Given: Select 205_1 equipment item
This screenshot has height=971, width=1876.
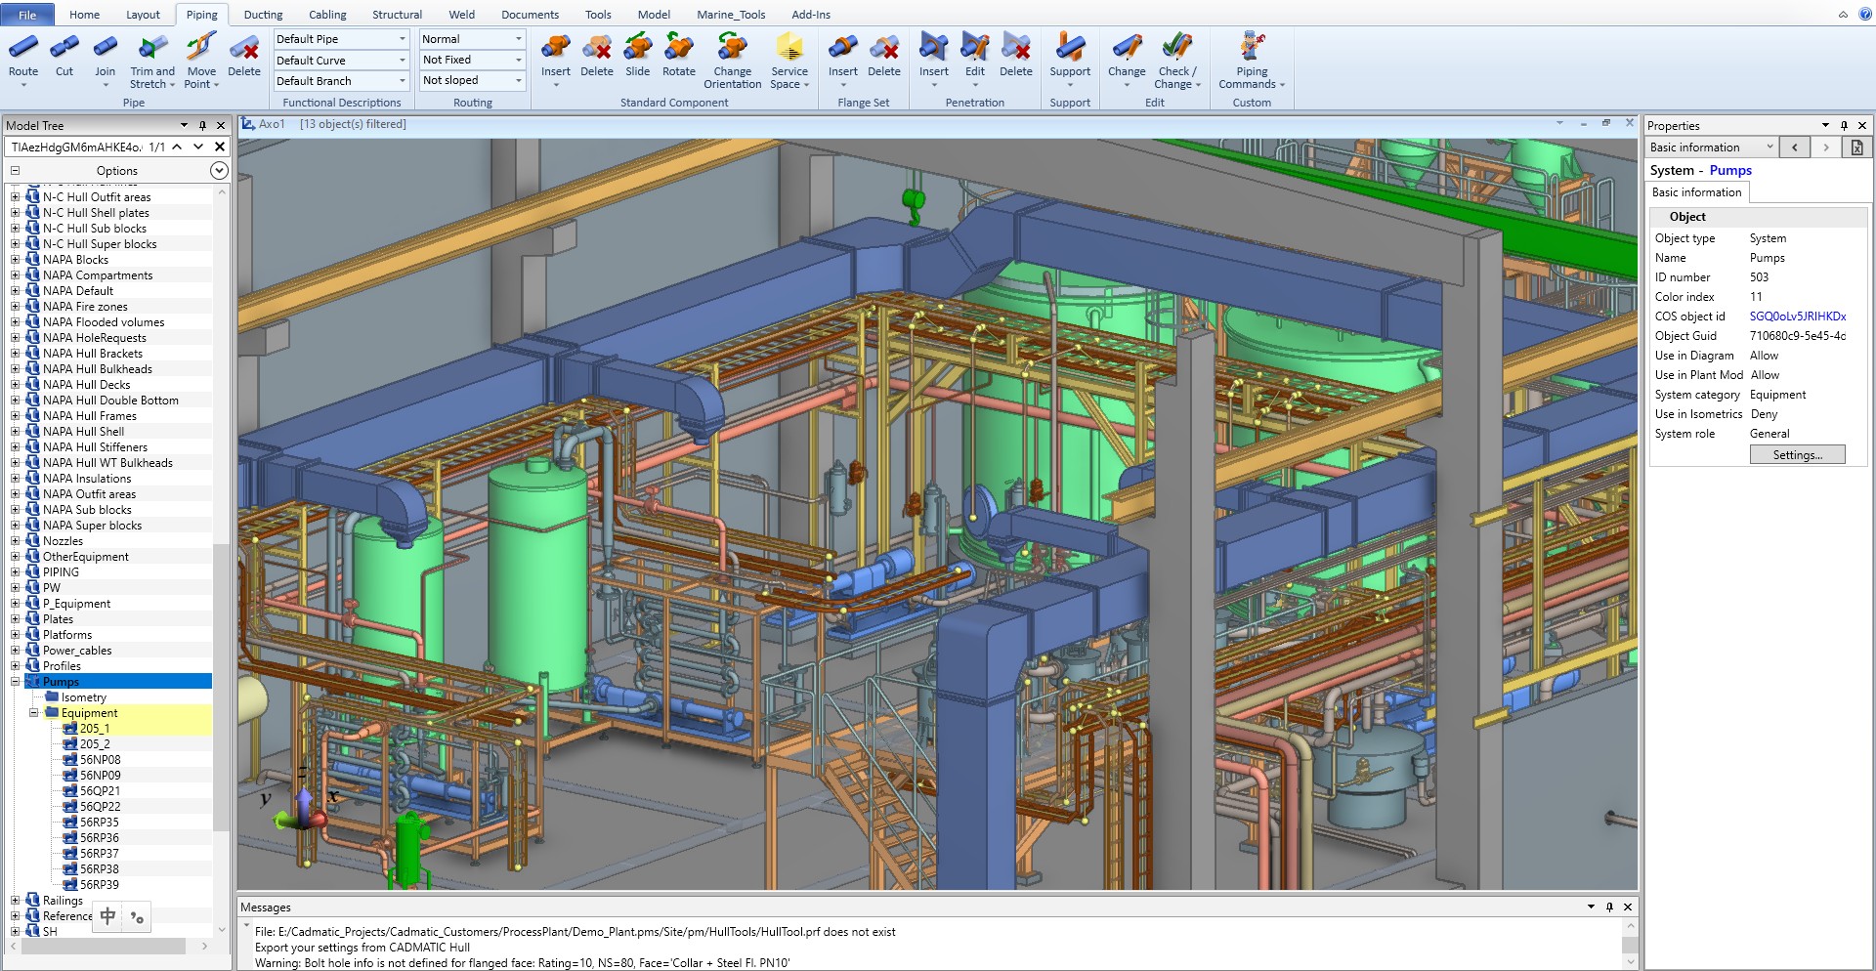Looking at the screenshot, I should 94,729.
